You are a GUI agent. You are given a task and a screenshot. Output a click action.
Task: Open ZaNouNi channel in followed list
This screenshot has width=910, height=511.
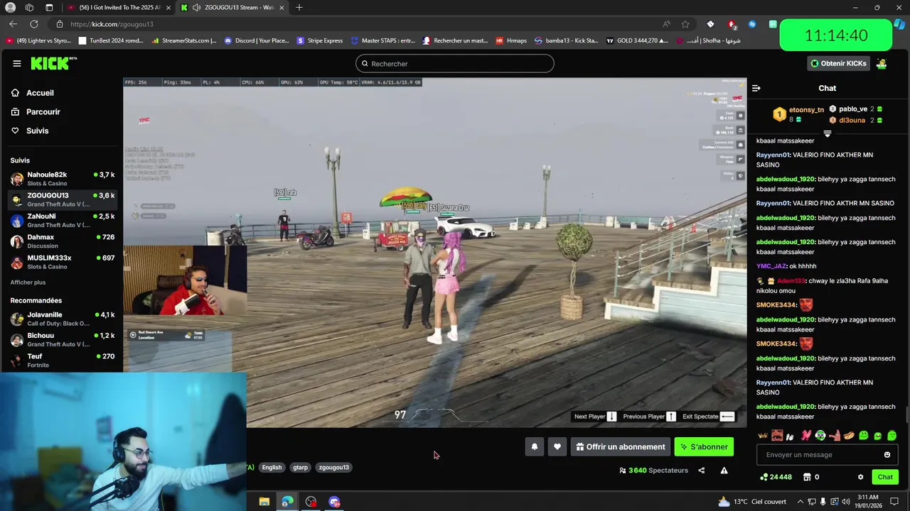[x=63, y=220]
